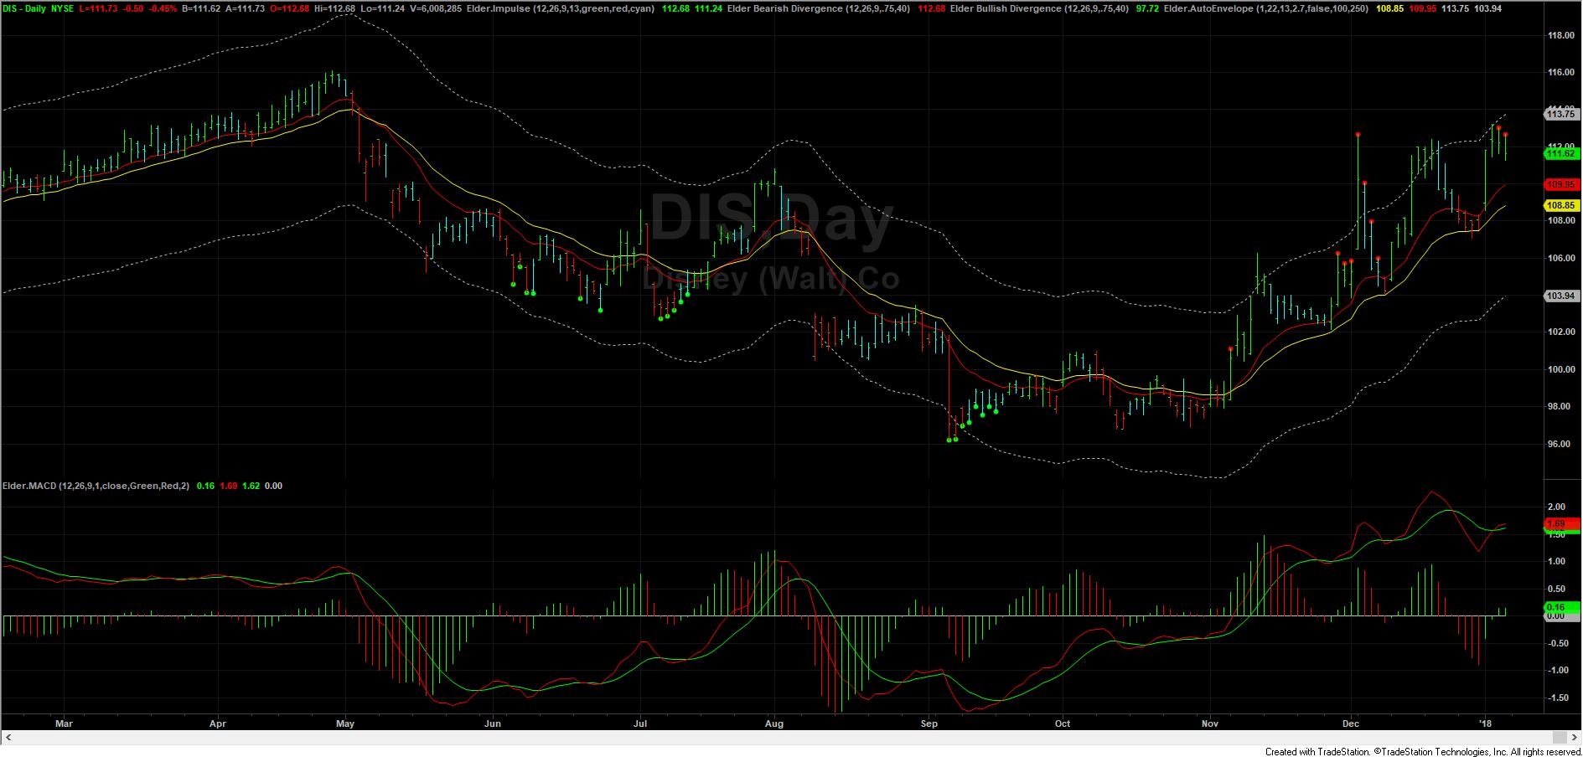Click the Mar date axis label
Viewport: 1583px width, 757px height.
63,722
